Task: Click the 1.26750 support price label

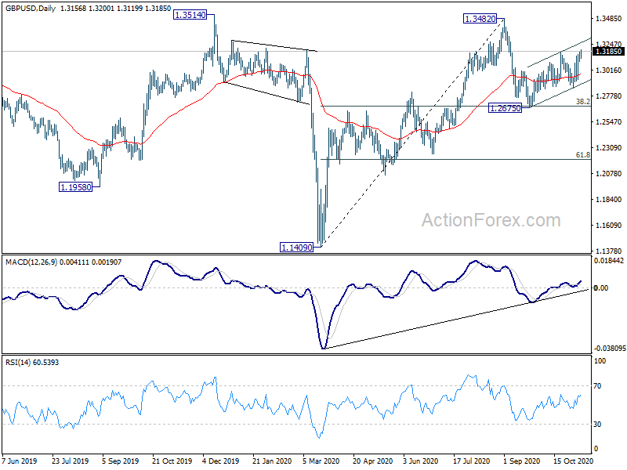Action: point(506,108)
